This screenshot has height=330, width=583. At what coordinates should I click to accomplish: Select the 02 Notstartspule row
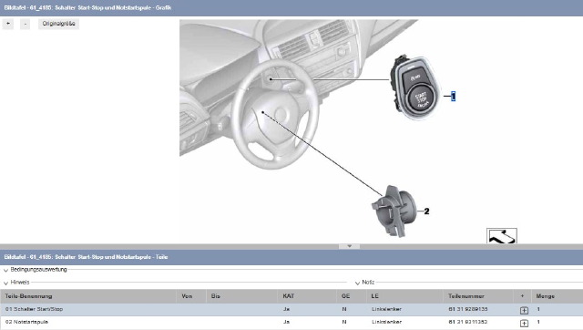291,322
